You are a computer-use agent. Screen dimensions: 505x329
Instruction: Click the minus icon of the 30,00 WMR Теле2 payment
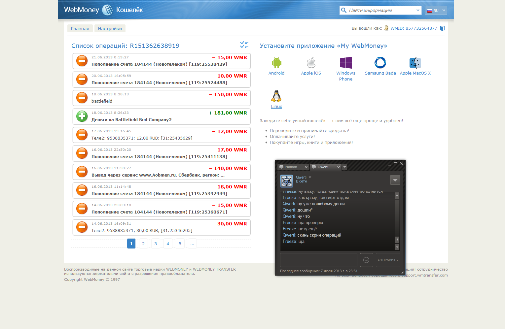(82, 227)
